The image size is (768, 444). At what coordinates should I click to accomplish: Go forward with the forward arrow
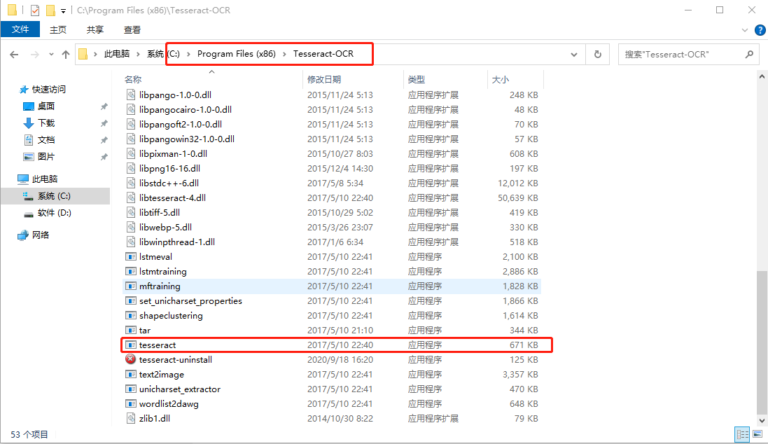point(35,55)
